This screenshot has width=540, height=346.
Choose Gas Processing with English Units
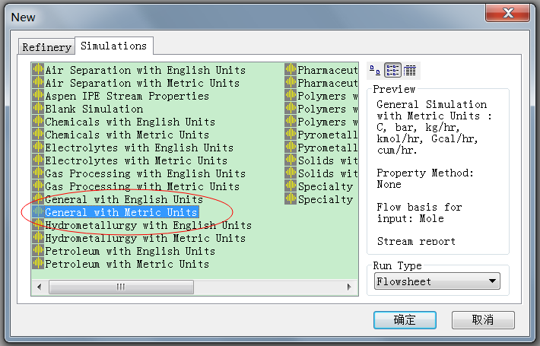click(x=145, y=173)
